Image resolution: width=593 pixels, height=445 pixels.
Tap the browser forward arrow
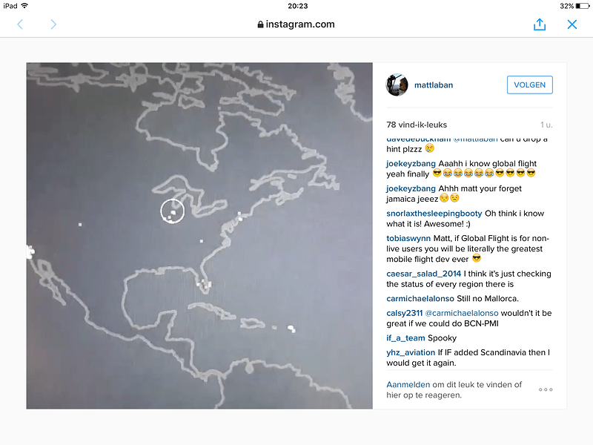click(x=53, y=24)
